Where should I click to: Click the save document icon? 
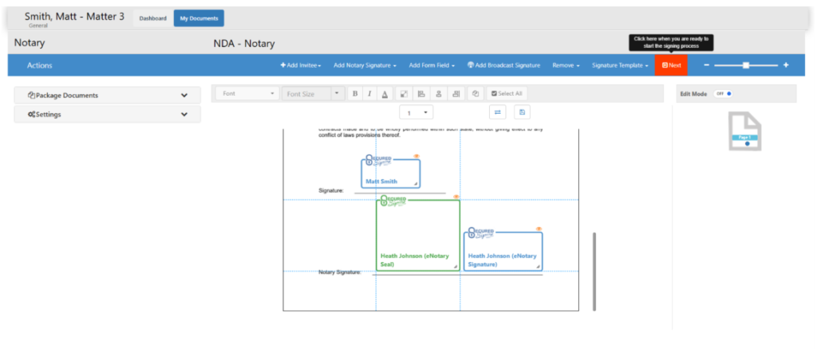coord(522,113)
